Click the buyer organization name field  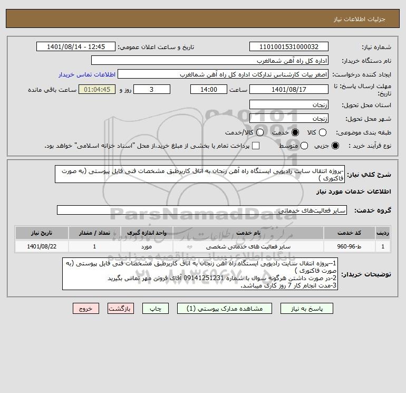click(210, 60)
